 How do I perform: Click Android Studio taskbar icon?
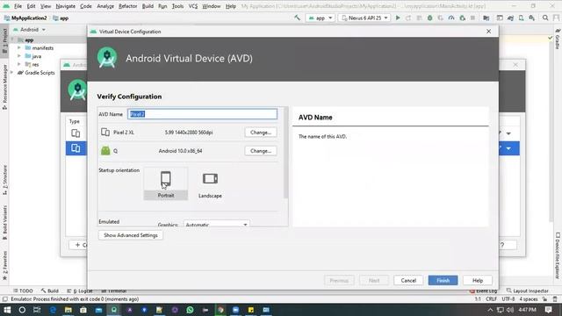[114, 310]
